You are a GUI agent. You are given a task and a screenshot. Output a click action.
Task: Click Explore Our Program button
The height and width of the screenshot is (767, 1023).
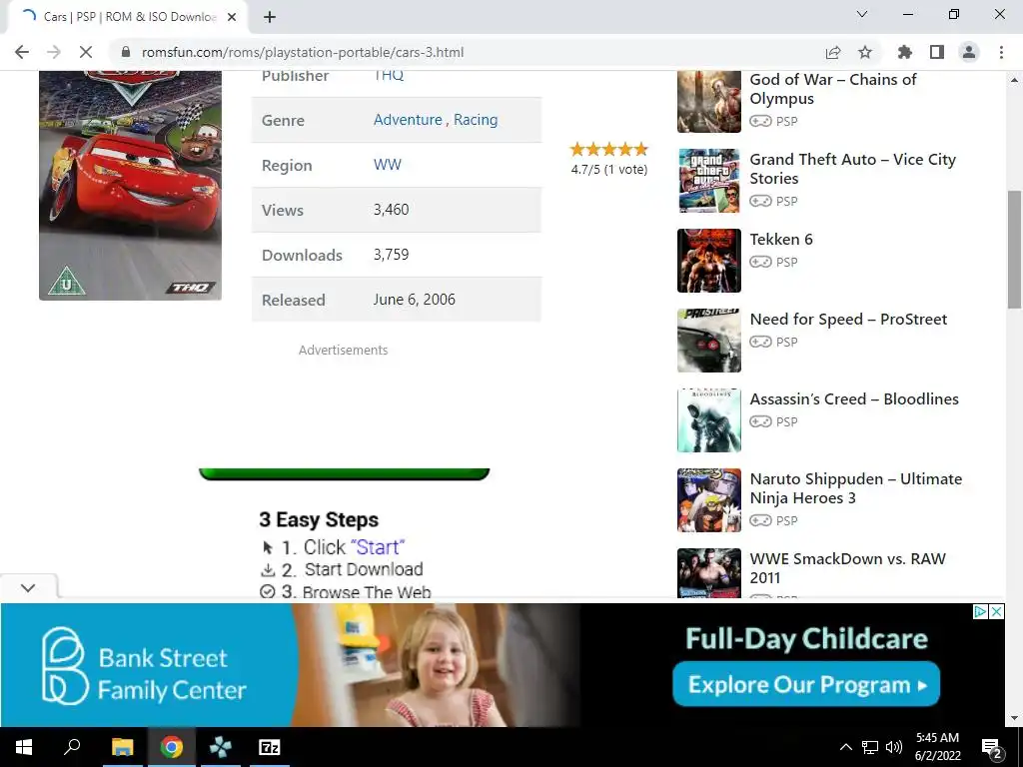[806, 684]
